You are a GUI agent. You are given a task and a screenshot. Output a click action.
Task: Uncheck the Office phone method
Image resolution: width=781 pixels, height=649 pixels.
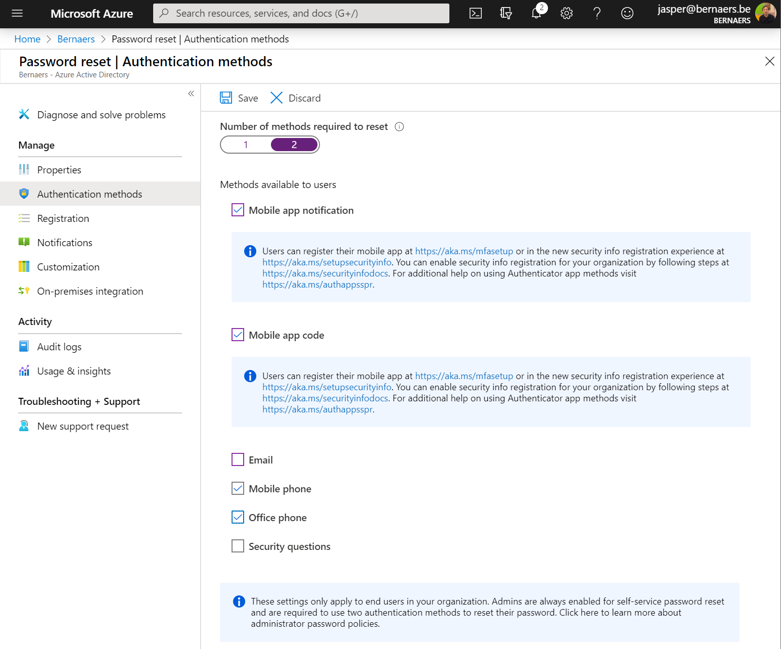[238, 517]
